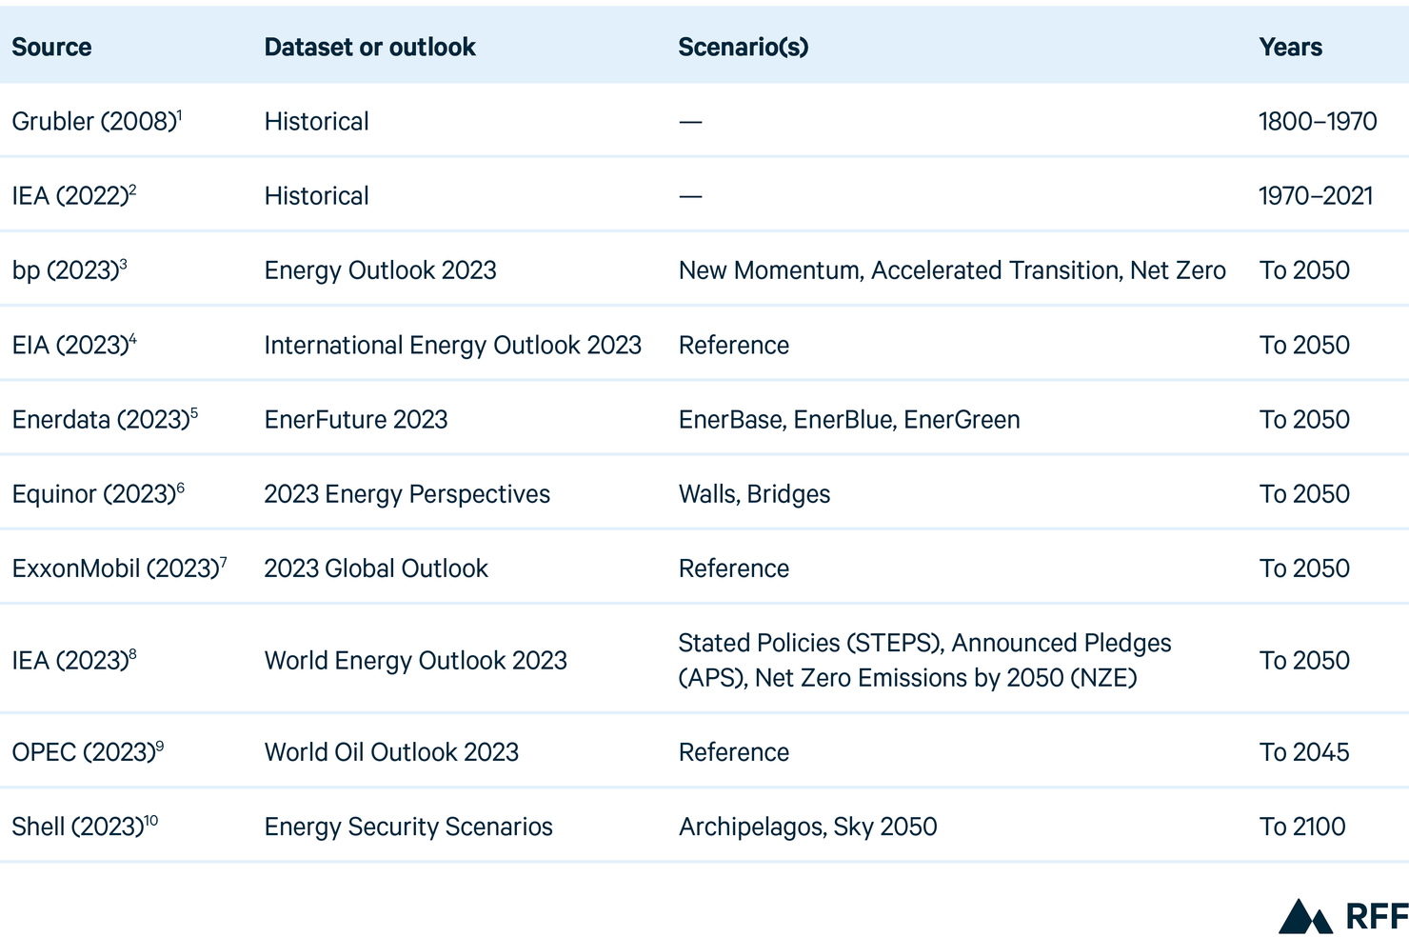This screenshot has height=937, width=1409.
Task: Click To 2050 in the IEA (2023) row
Action: coord(1304,660)
